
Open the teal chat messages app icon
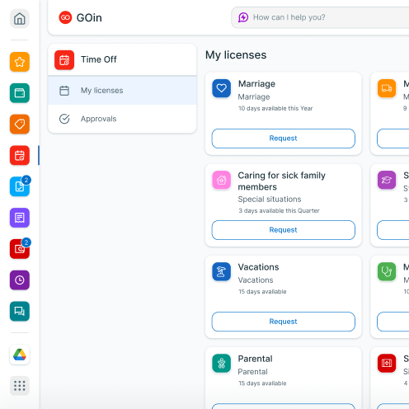click(x=20, y=311)
